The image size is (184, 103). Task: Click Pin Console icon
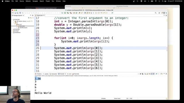pyautogui.click(x=156, y=74)
